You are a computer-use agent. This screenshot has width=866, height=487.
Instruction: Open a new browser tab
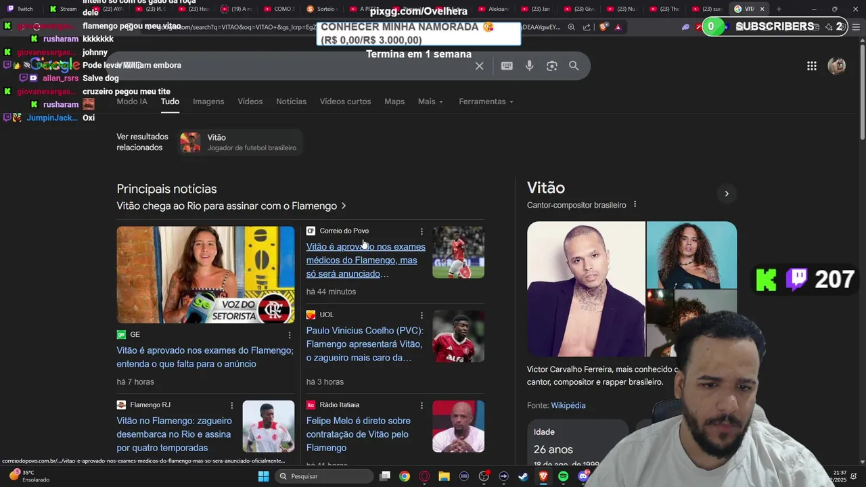point(779,9)
